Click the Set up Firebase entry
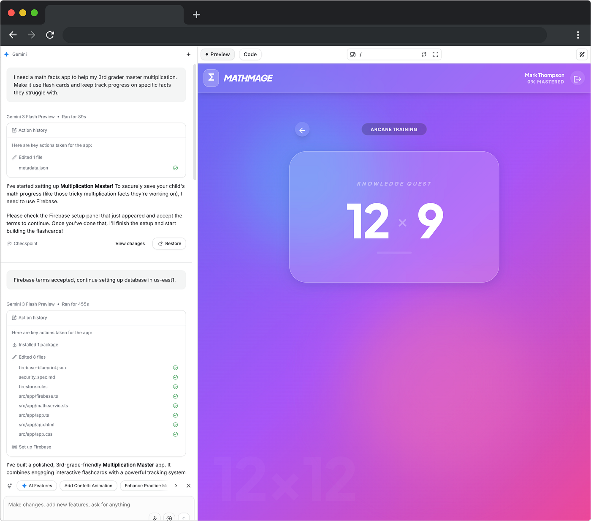591x521 pixels. 32,447
